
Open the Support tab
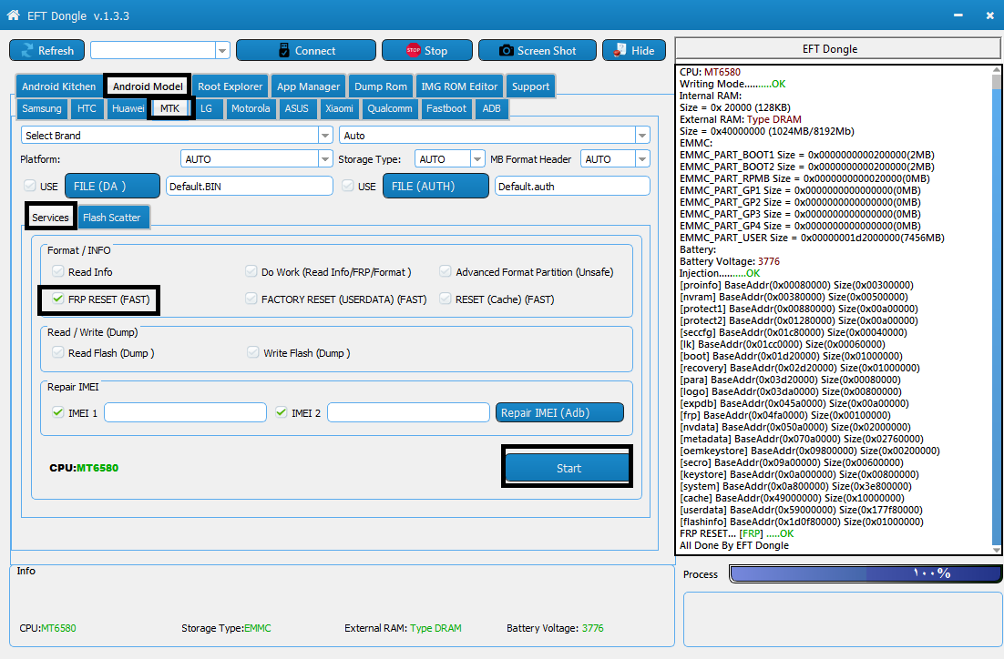point(530,86)
